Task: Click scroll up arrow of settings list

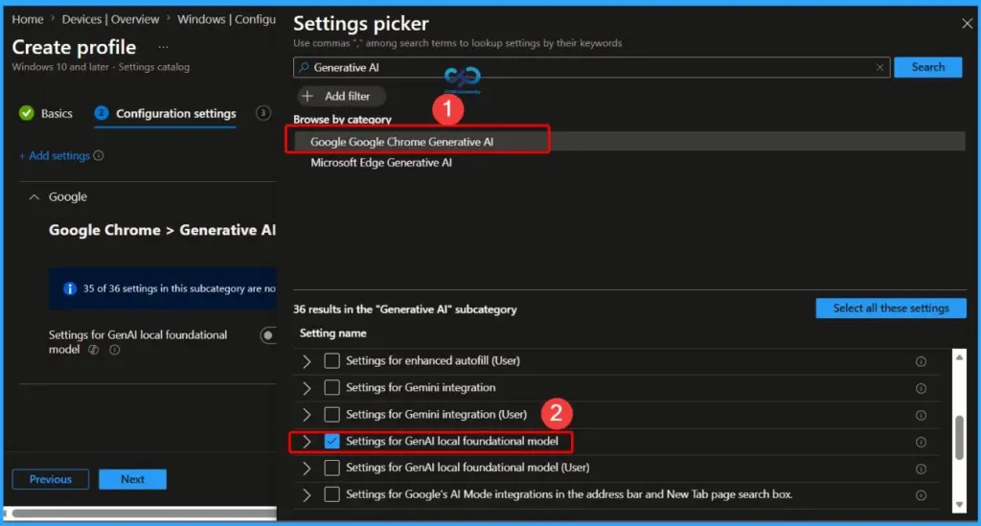Action: pyautogui.click(x=959, y=357)
